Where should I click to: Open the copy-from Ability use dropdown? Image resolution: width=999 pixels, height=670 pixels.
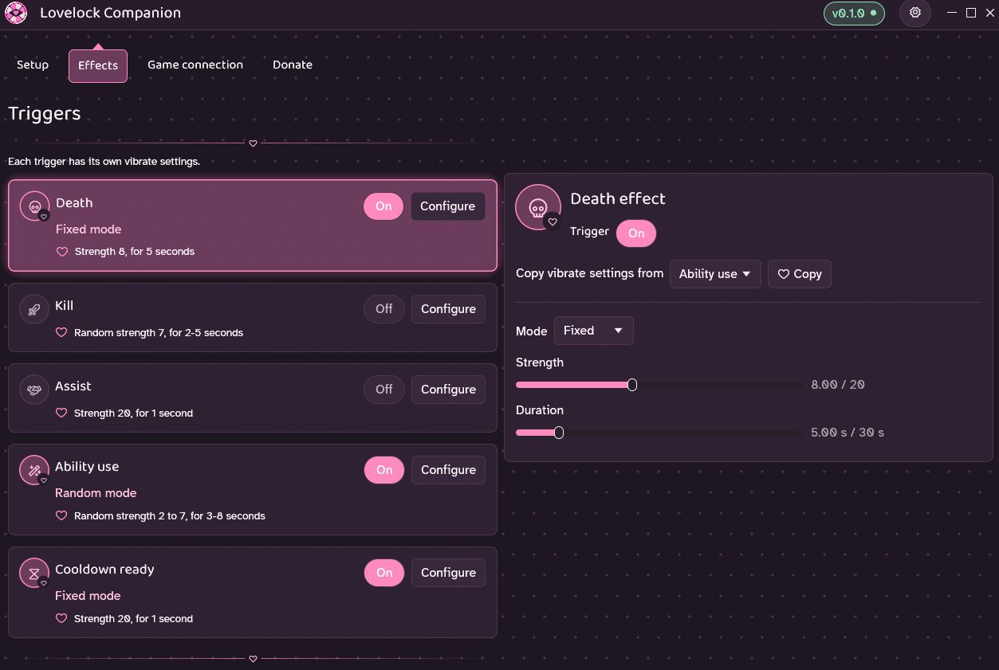pos(715,274)
